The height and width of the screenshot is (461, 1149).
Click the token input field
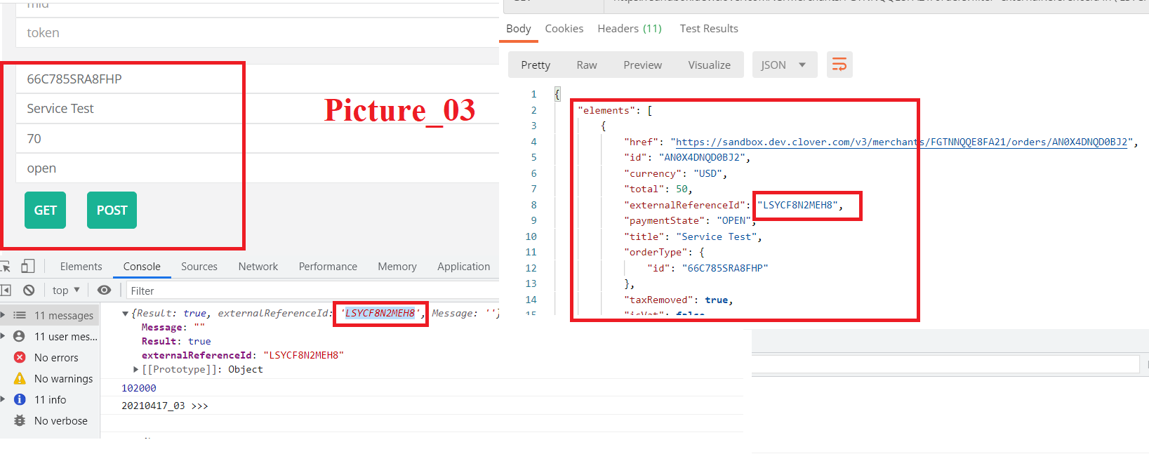[x=257, y=33]
